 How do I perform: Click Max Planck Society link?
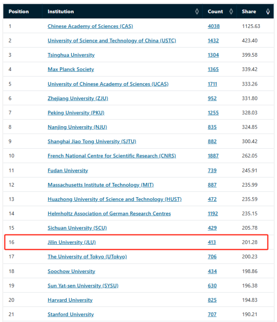(x=71, y=70)
